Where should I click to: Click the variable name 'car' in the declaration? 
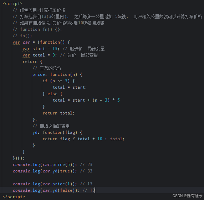coord(26,42)
